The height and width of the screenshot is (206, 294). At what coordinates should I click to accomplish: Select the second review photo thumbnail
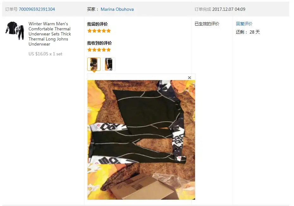point(108,64)
